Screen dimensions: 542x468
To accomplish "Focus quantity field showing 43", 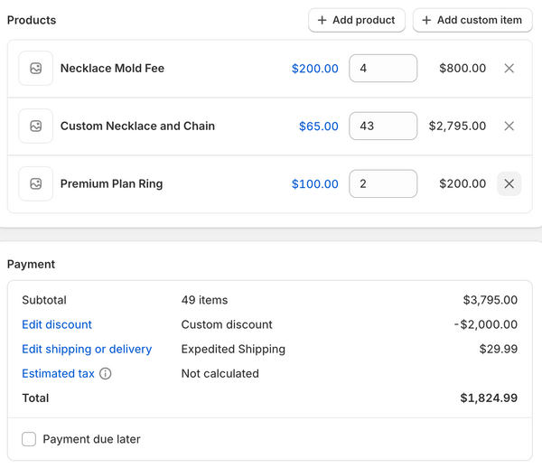I will click(x=383, y=126).
